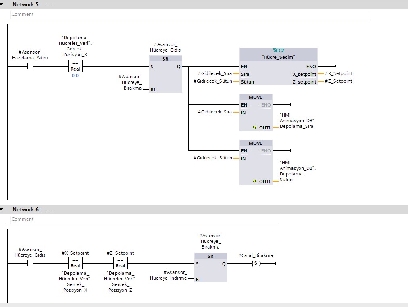Click star icon on second MOVE OUT1
The height and width of the screenshot is (307, 408).
[254, 182]
